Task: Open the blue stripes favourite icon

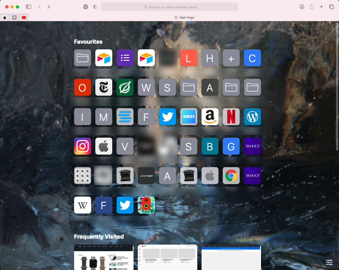Action: (x=125, y=117)
